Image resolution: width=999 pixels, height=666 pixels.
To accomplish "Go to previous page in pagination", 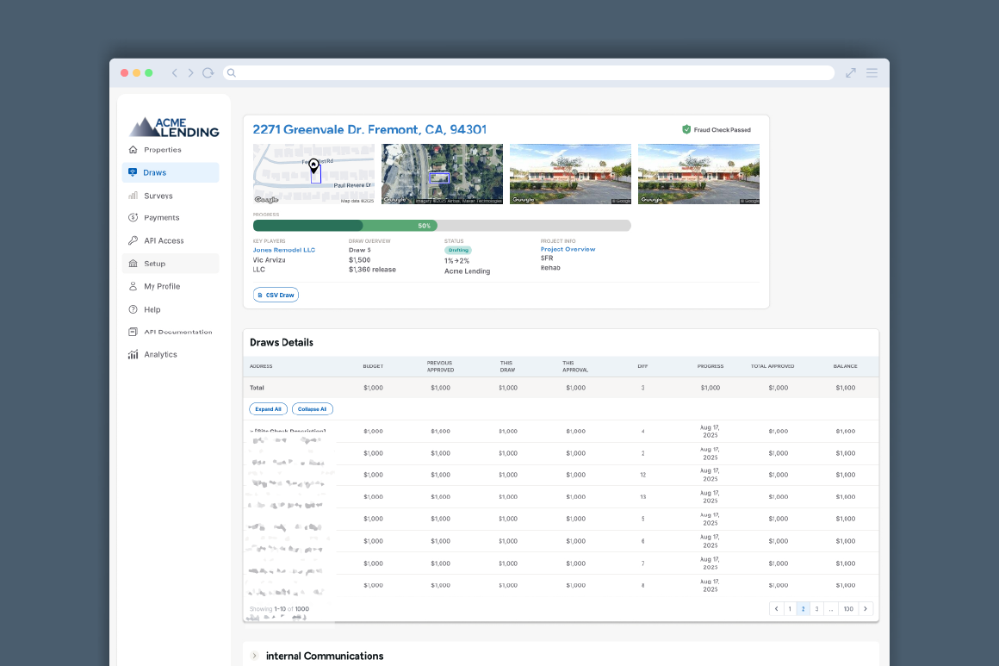I will point(776,608).
